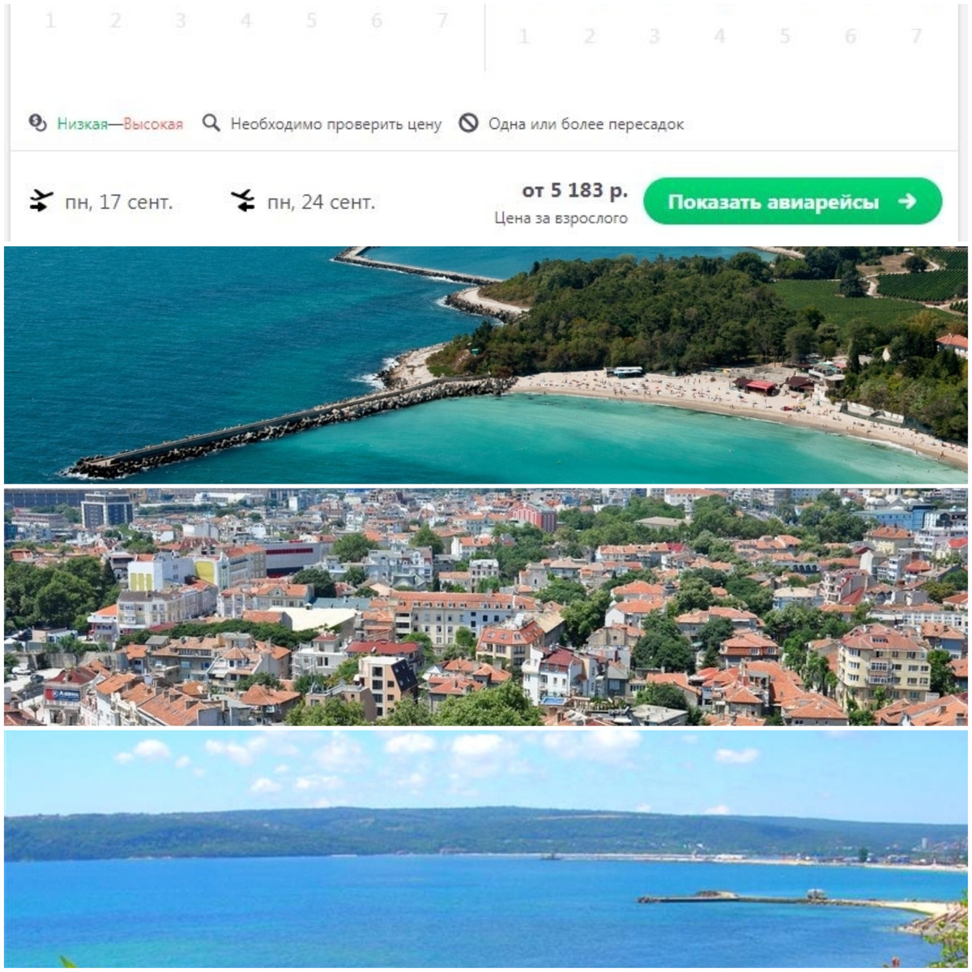Select the return date пн, 24 сент.

(322, 202)
